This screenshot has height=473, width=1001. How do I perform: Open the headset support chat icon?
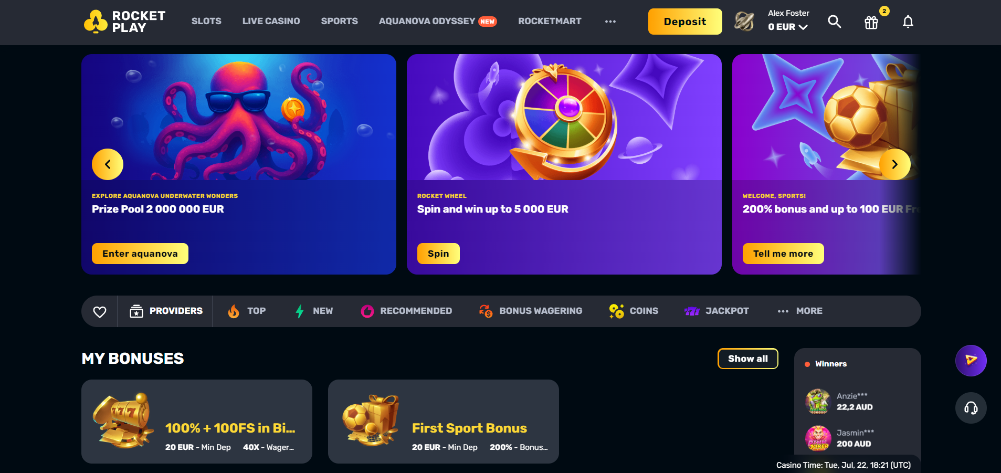pyautogui.click(x=971, y=408)
